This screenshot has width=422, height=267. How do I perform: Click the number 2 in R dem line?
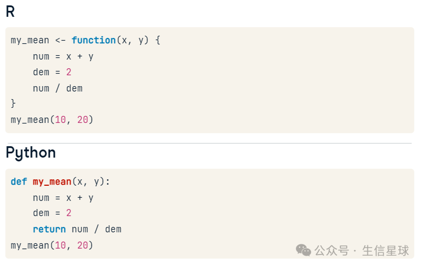69,72
